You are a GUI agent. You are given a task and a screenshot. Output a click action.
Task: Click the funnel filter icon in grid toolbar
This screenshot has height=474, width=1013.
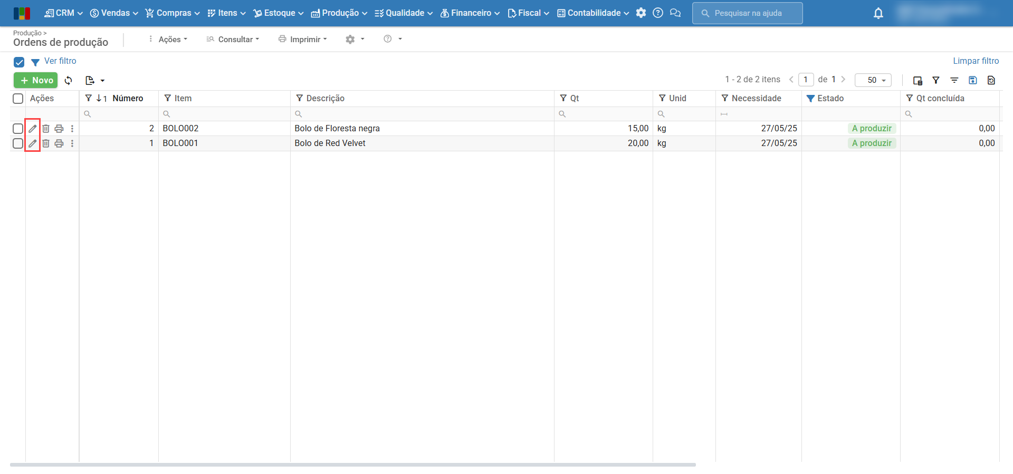coord(936,81)
